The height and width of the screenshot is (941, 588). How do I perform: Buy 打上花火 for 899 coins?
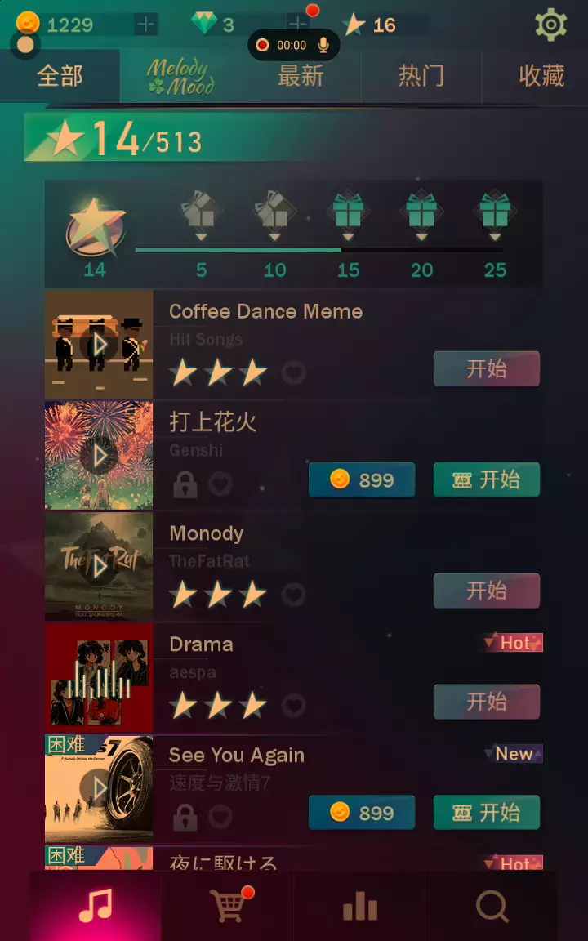click(x=362, y=479)
